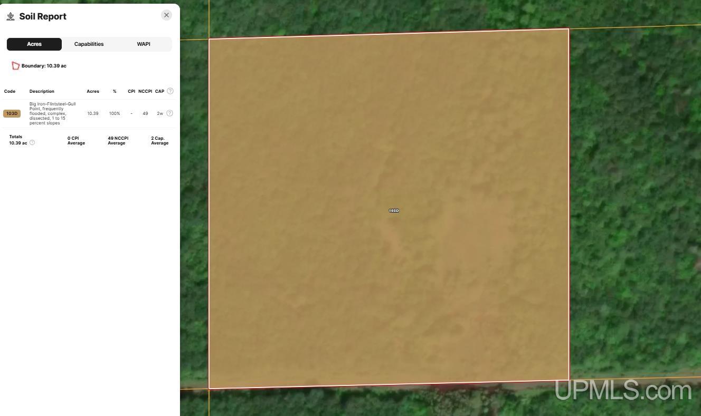Click the 49 NCCPI Average total
Image resolution: width=701 pixels, height=416 pixels.
[x=118, y=141]
